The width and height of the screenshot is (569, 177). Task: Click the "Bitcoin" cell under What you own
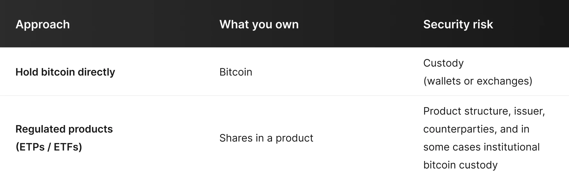[x=236, y=72]
